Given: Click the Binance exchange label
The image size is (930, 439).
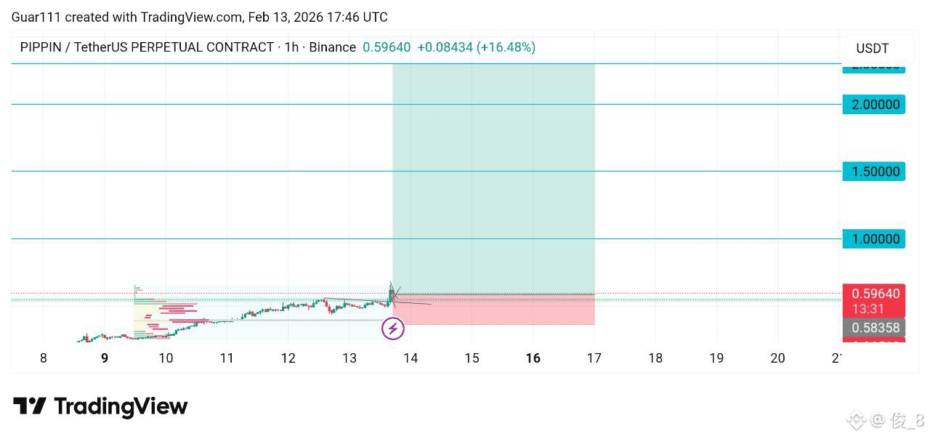Looking at the screenshot, I should [x=333, y=47].
